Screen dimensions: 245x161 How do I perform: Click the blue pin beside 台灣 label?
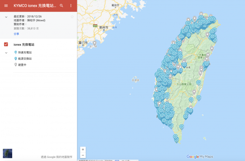coord(184,65)
